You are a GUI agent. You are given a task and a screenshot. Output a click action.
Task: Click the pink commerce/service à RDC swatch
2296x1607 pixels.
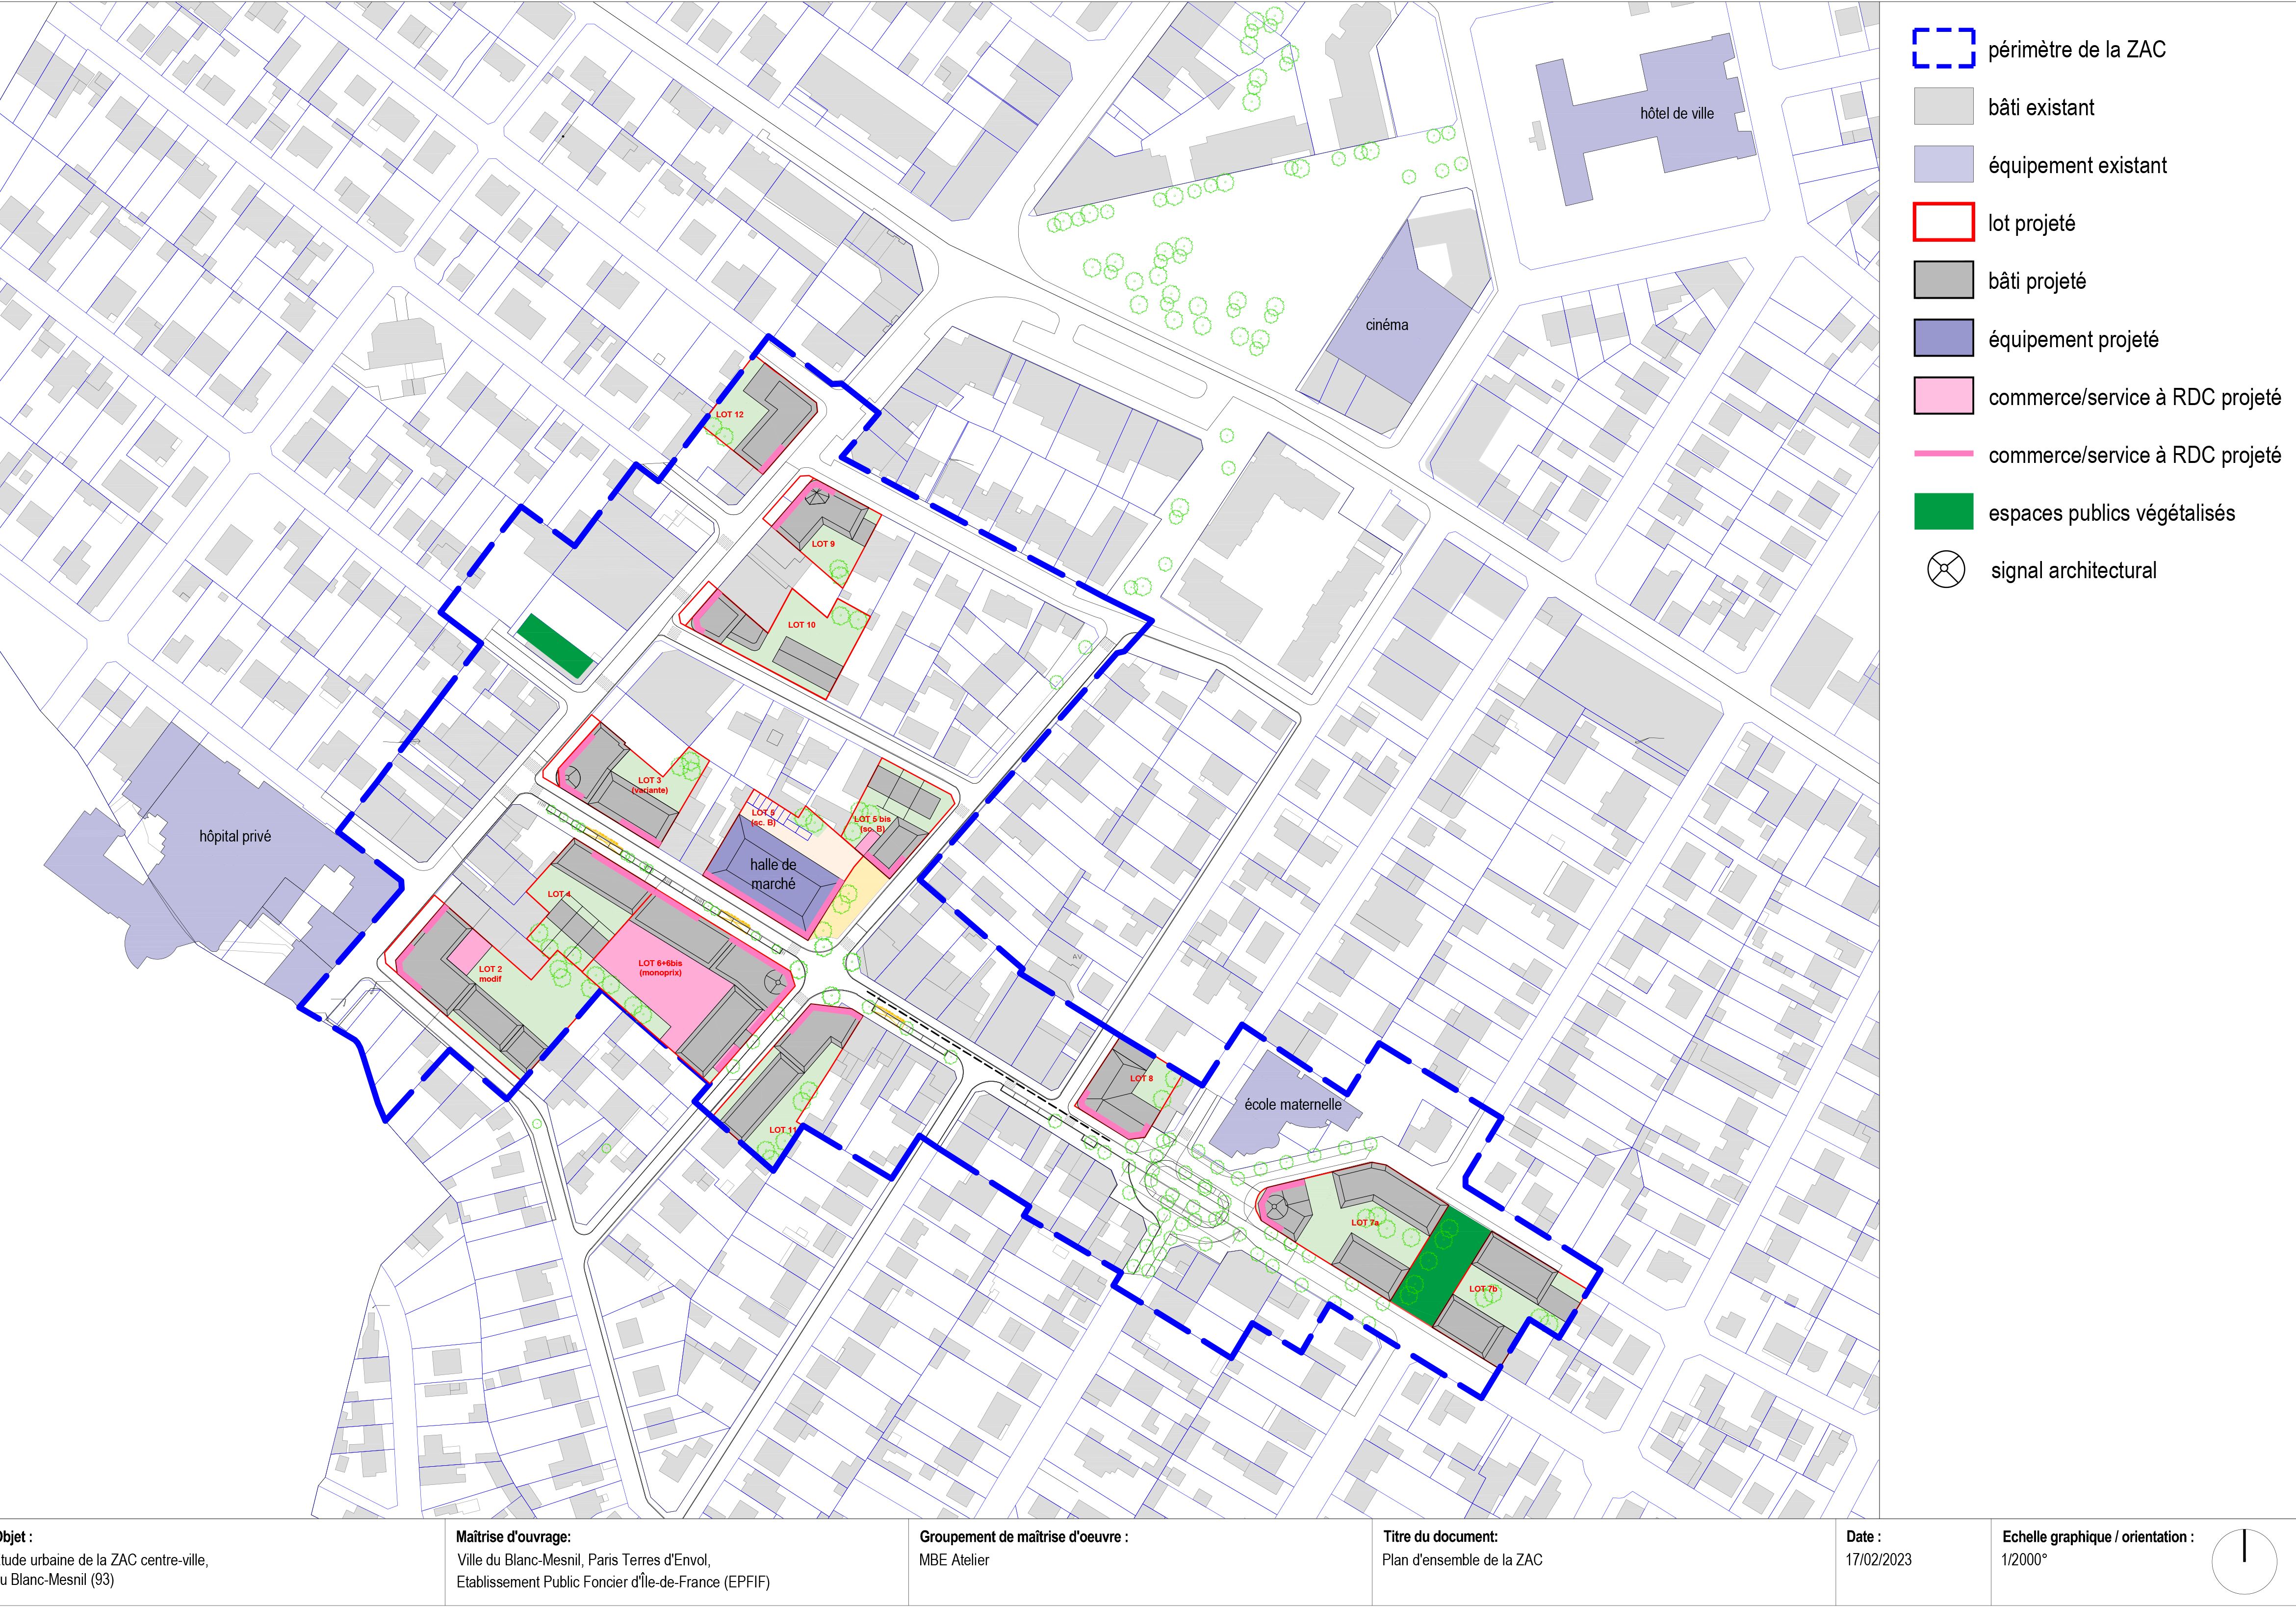(1943, 396)
